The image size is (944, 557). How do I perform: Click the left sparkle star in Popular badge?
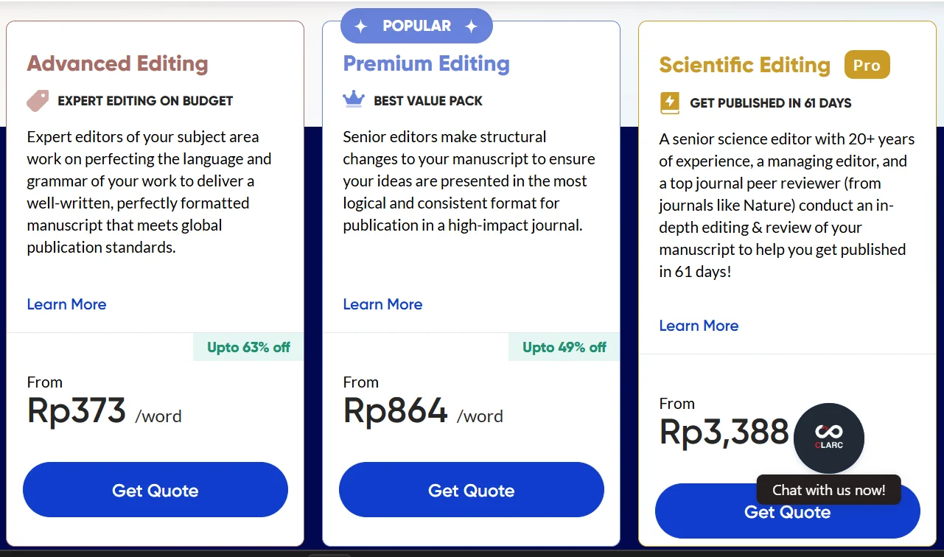coord(360,27)
